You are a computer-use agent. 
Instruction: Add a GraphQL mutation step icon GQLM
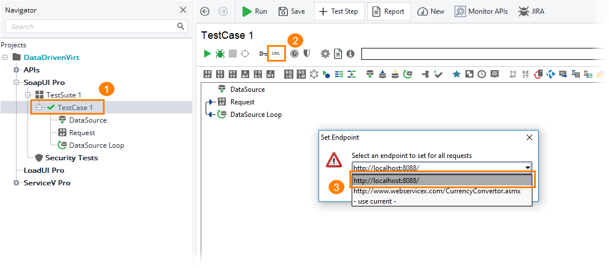pos(301,74)
